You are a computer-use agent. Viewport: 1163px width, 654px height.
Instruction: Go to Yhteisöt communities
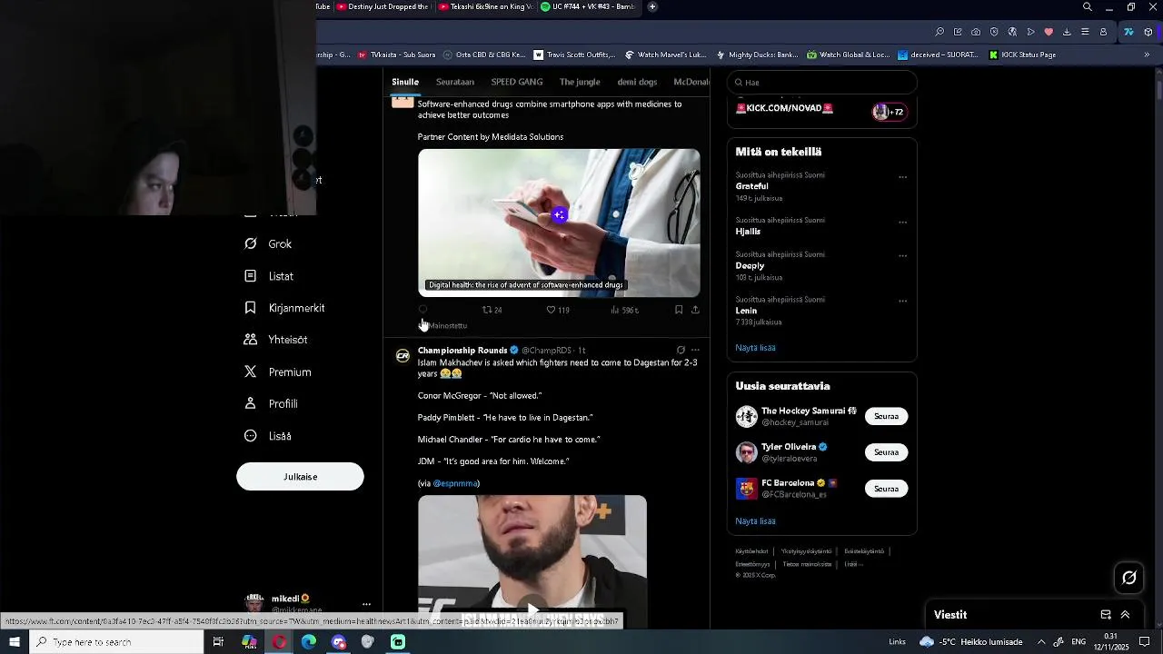[x=275, y=340]
